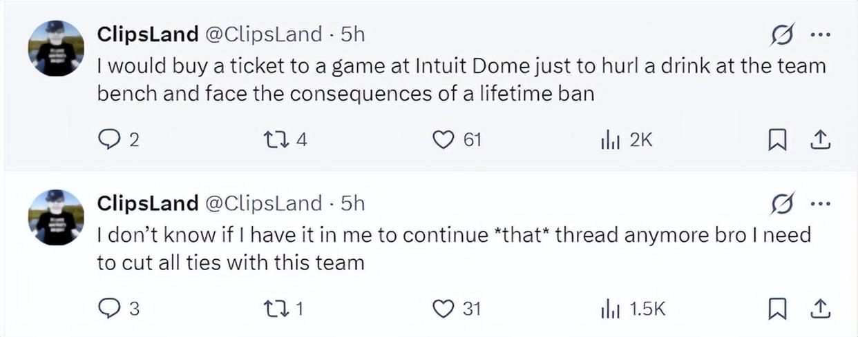Open more options on first tweet
Viewport: 858px width, 337px height.
(821, 33)
